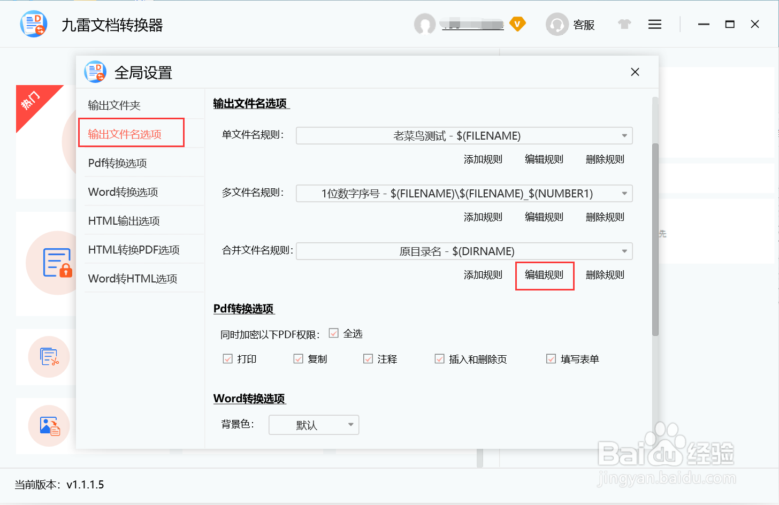Click 编辑规则 for multi-file rule
Image resolution: width=779 pixels, height=505 pixels.
[x=544, y=217]
